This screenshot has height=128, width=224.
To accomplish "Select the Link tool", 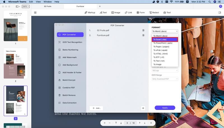I will point(128,13).
